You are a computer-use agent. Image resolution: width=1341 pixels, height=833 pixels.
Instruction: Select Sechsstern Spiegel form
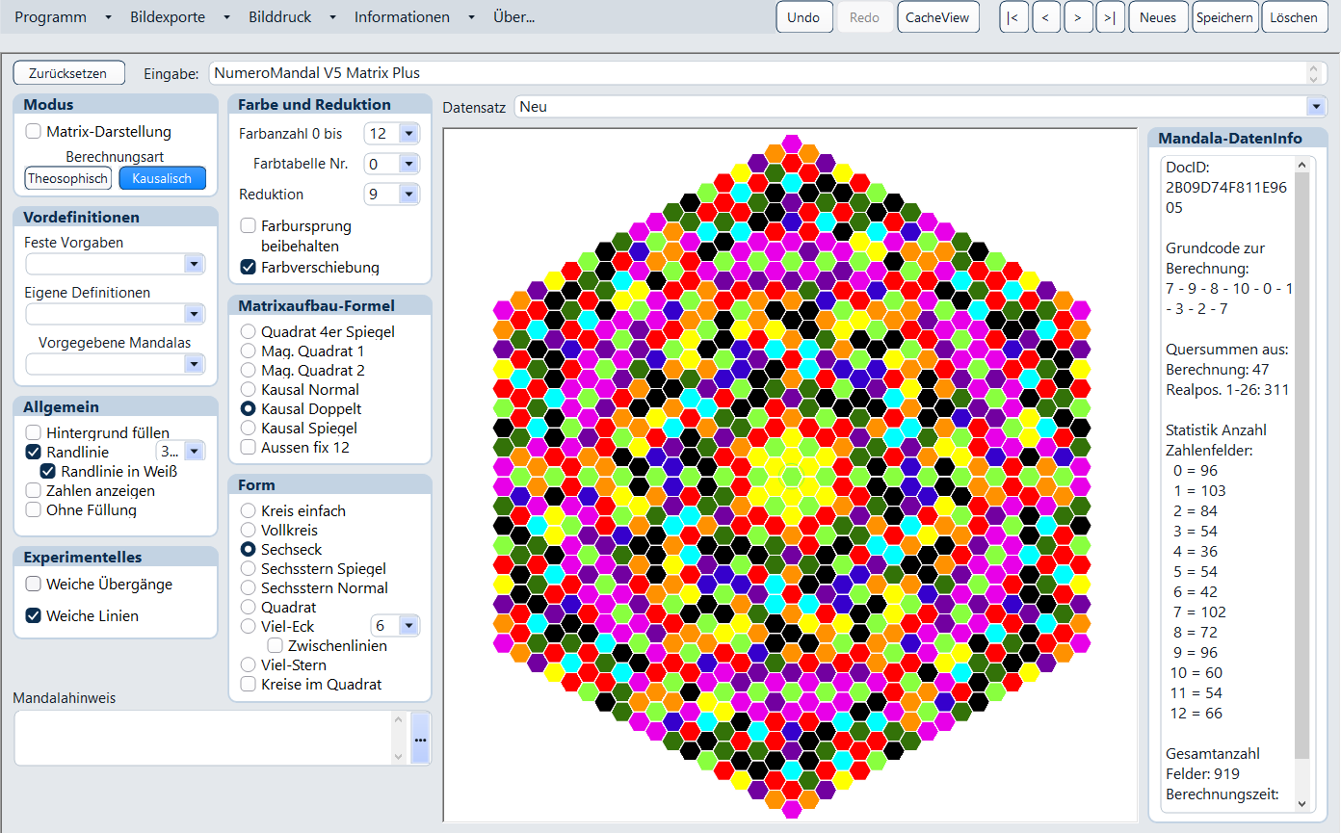tap(248, 569)
